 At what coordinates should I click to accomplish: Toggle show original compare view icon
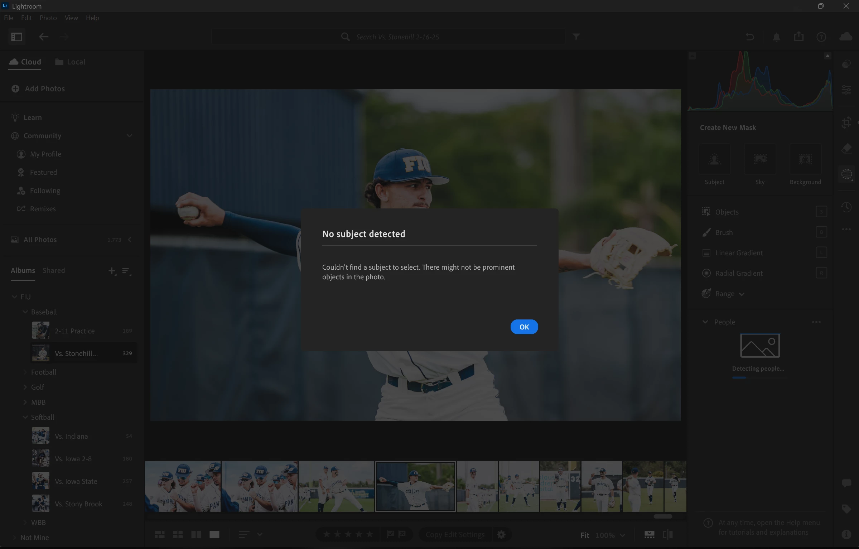click(x=667, y=535)
